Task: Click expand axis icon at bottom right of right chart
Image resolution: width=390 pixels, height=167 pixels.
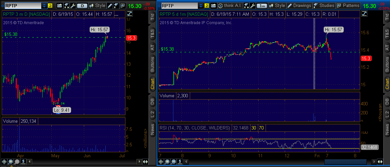Action: coord(380,162)
